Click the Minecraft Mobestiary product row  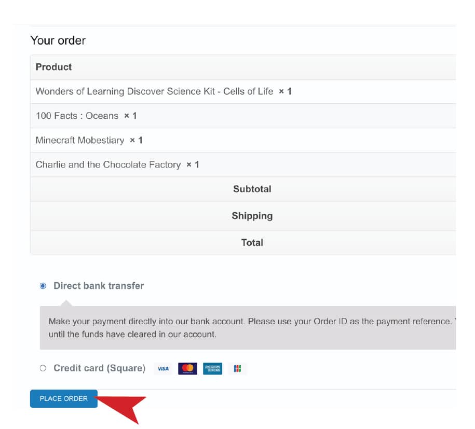[x=243, y=140]
